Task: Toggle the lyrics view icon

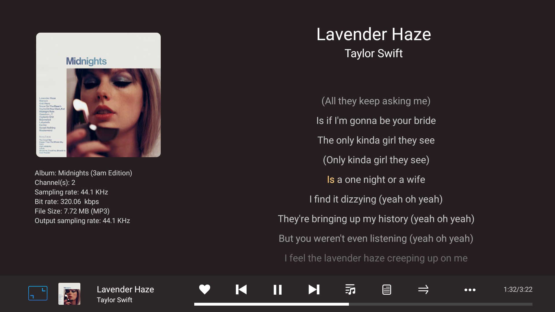Action: tap(387, 289)
